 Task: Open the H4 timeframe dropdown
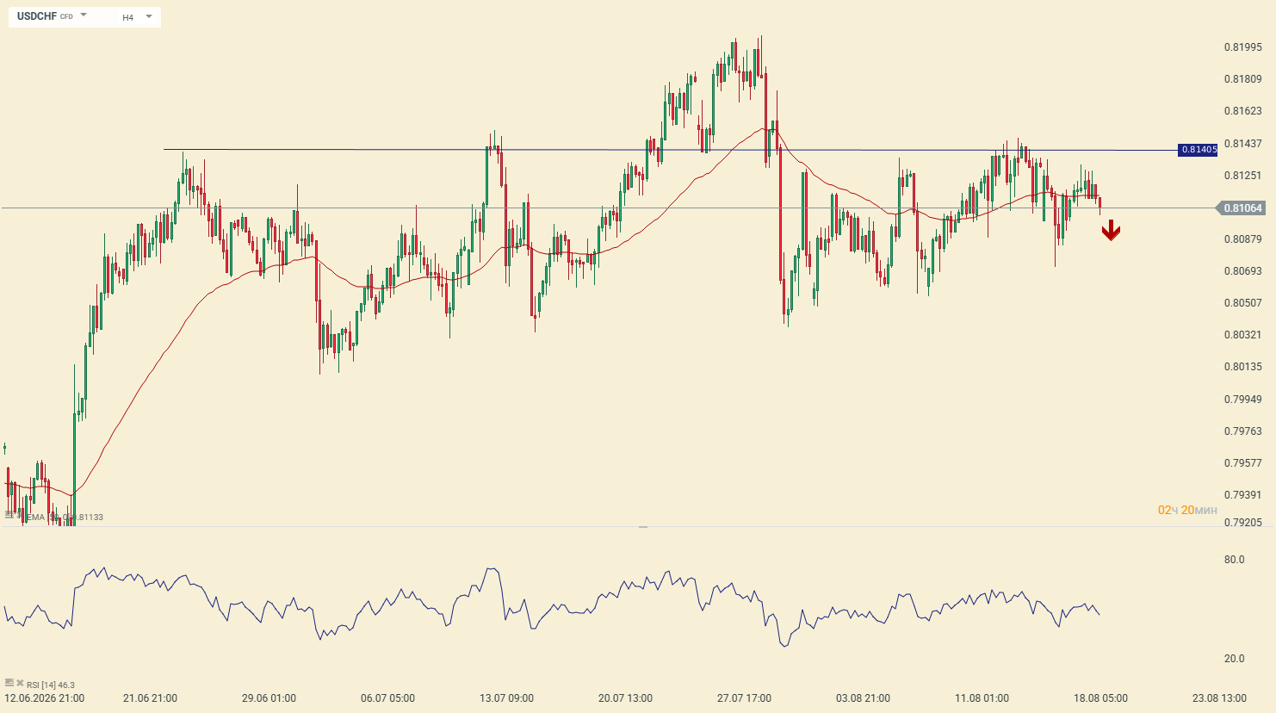click(x=137, y=16)
